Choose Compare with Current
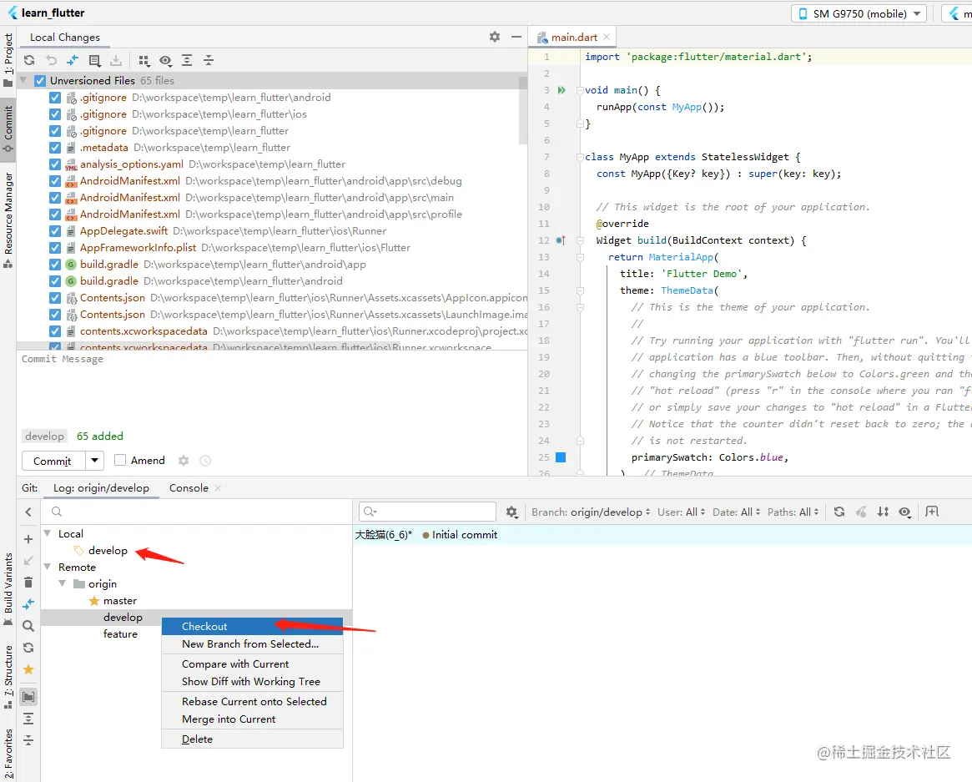The width and height of the screenshot is (972, 782). tap(252, 663)
